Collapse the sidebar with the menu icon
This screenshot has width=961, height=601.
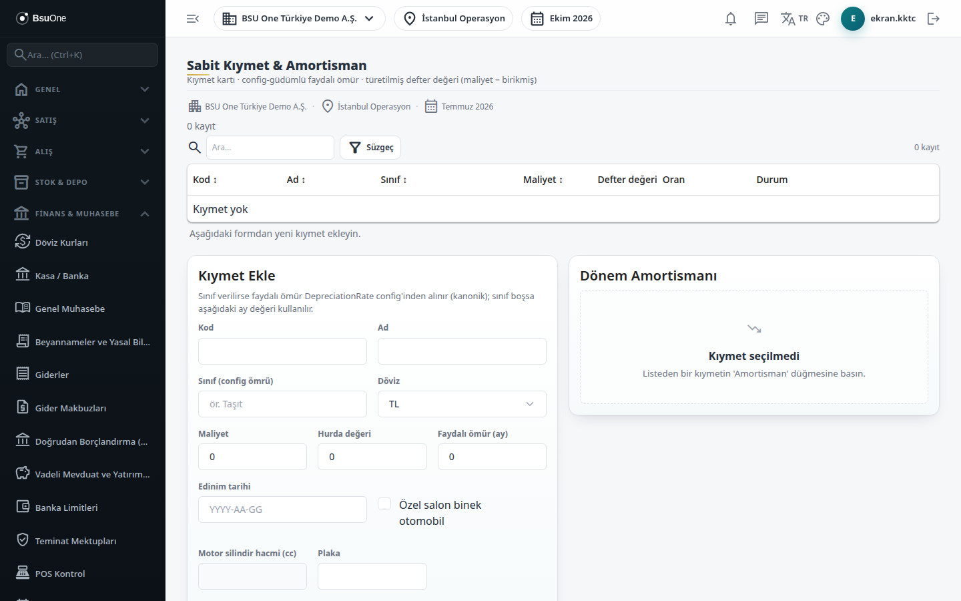point(193,19)
